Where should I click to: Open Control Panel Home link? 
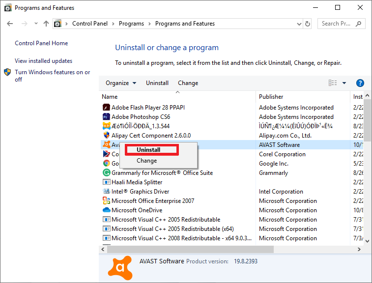tap(41, 43)
